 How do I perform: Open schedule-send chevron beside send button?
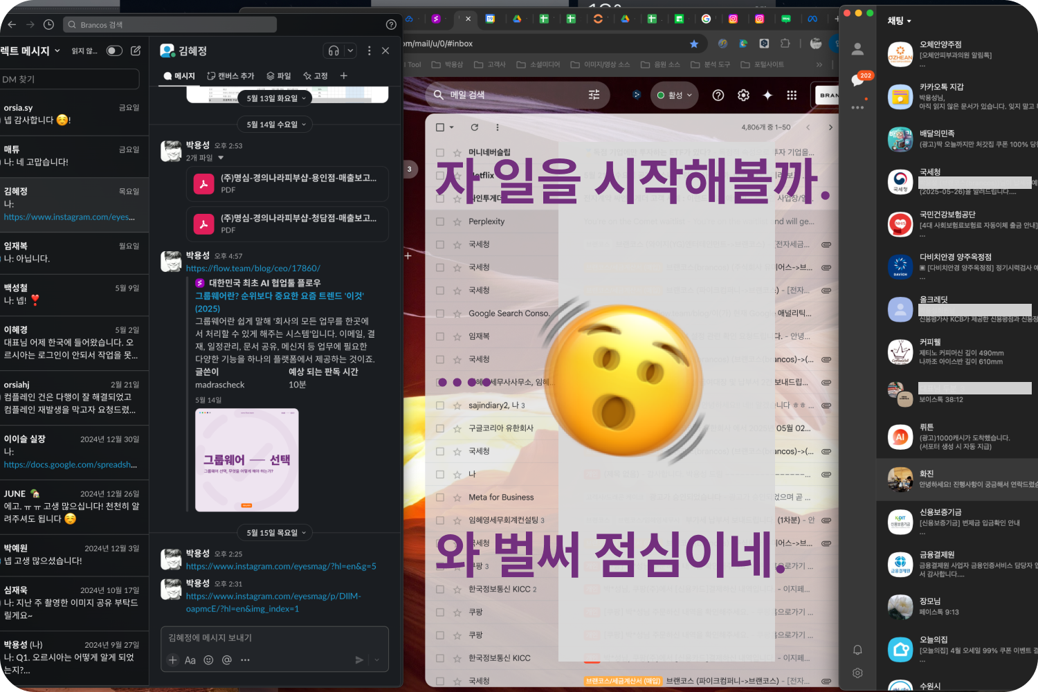click(x=377, y=660)
